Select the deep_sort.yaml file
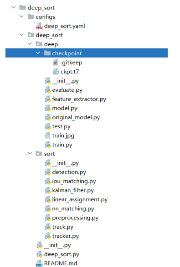 coord(64,26)
